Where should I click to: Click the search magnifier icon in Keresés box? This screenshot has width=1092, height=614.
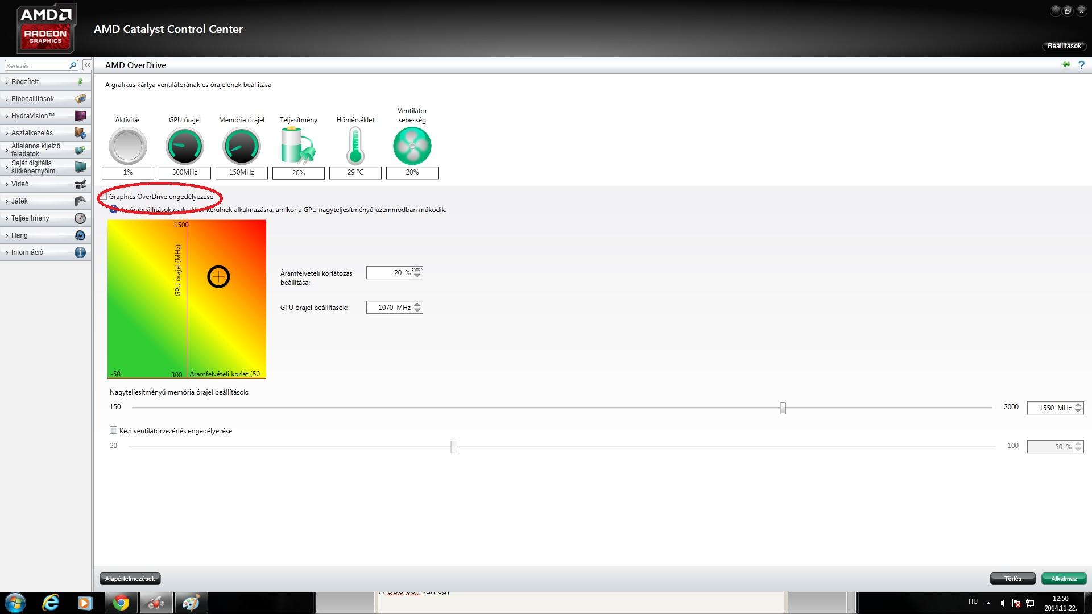pyautogui.click(x=73, y=65)
